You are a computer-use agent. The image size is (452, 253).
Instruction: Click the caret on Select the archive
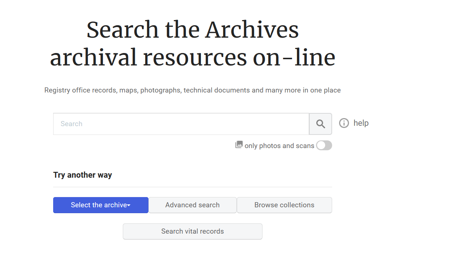[129, 205]
